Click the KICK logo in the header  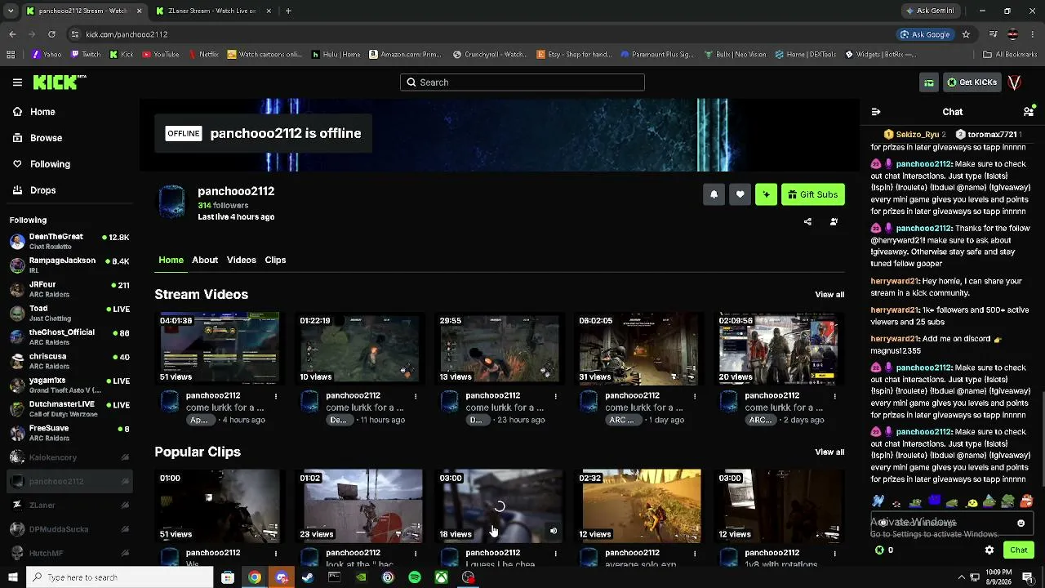point(59,82)
